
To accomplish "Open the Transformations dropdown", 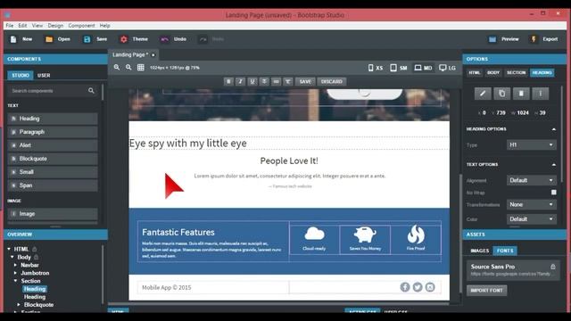I will point(532,204).
